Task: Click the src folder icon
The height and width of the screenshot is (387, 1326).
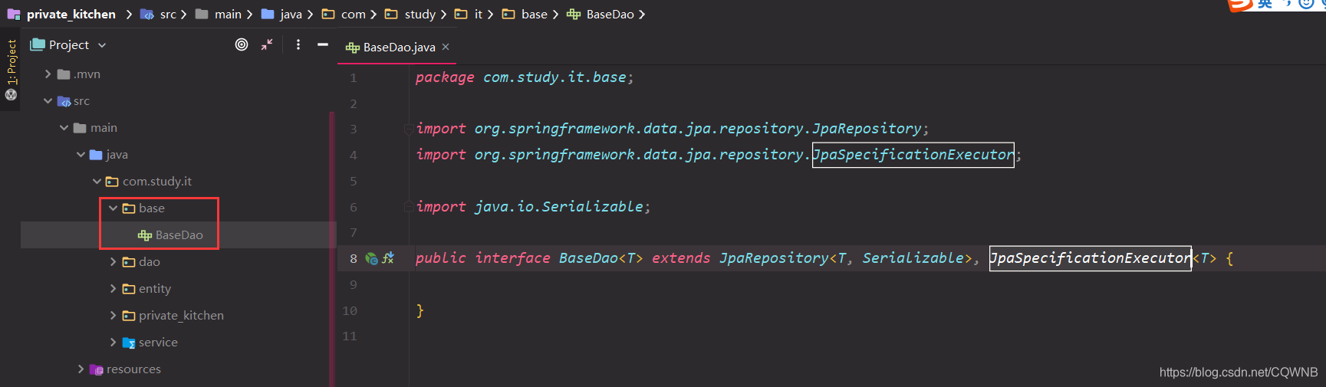Action: pos(64,101)
